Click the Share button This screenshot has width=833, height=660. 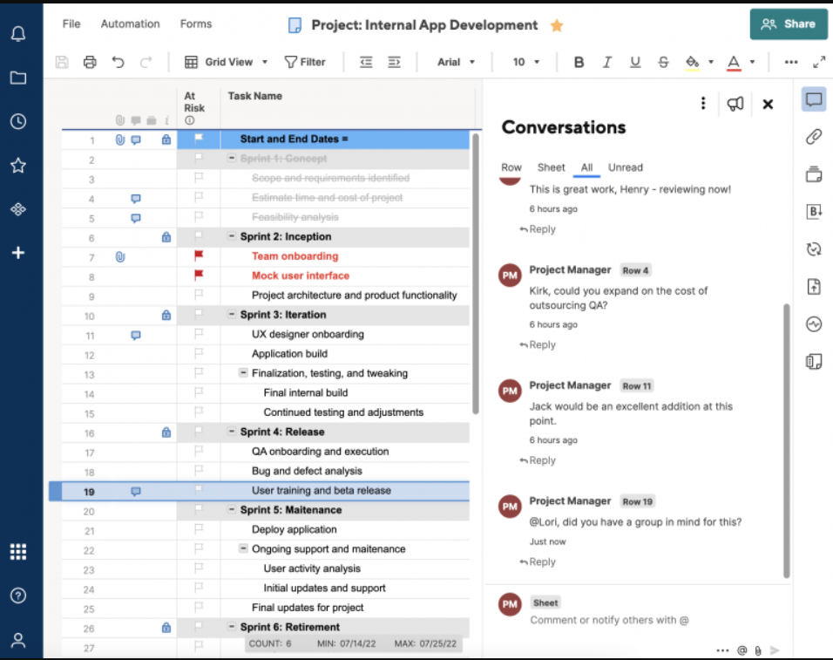788,24
